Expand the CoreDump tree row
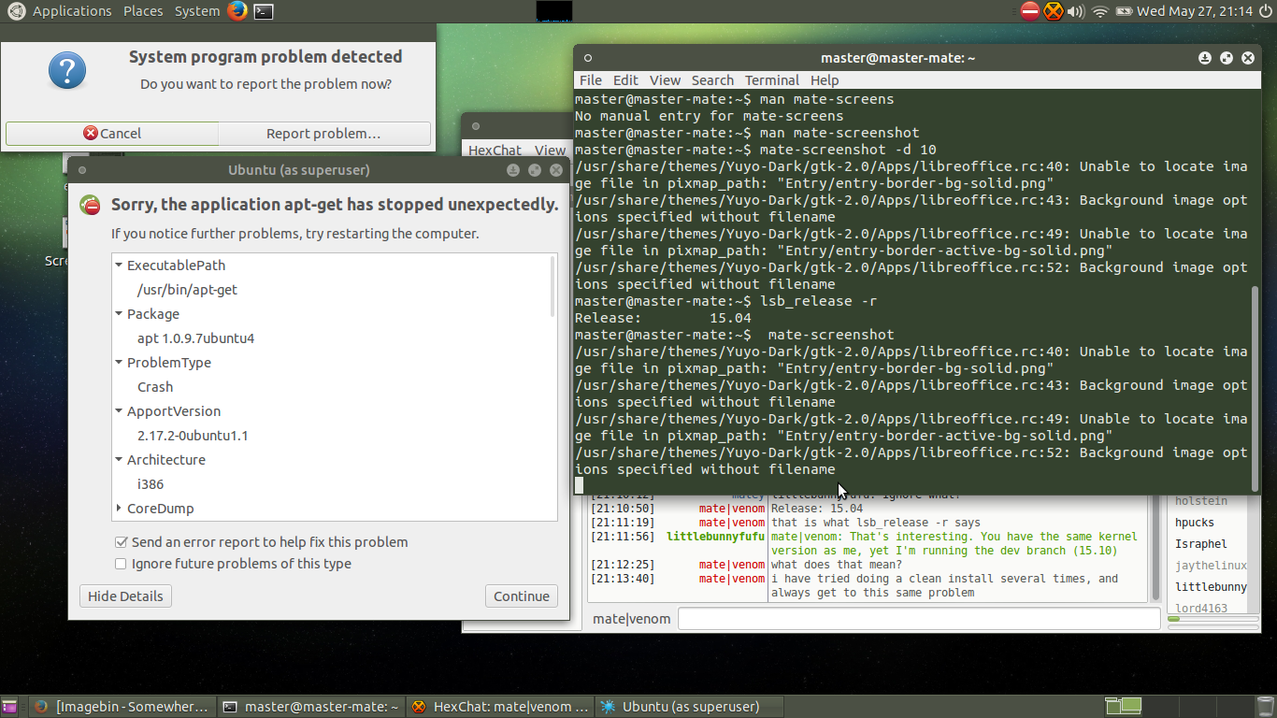This screenshot has height=718, width=1277. pyautogui.click(x=120, y=509)
